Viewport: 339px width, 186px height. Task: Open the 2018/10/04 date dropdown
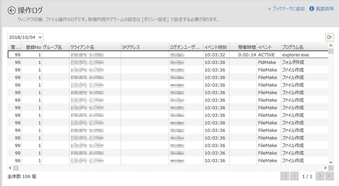tap(26, 37)
